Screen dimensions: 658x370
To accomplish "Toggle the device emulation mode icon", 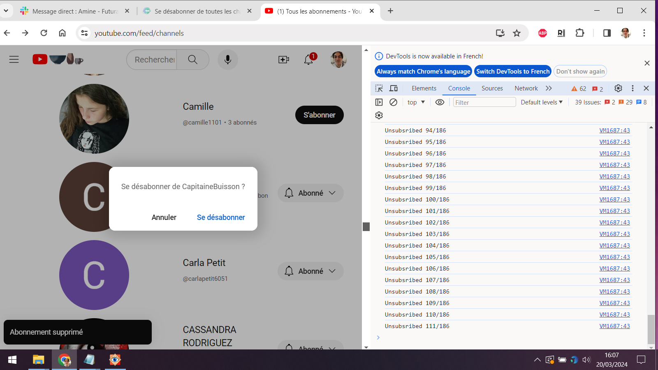I will tap(393, 88).
